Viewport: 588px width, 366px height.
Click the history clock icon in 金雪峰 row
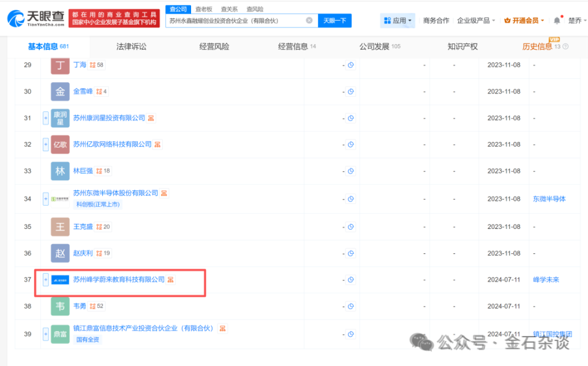[350, 91]
